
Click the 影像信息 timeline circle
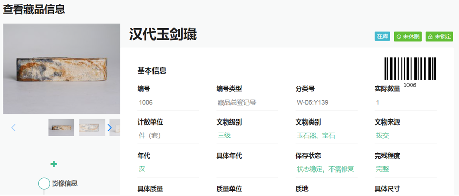click(x=44, y=183)
